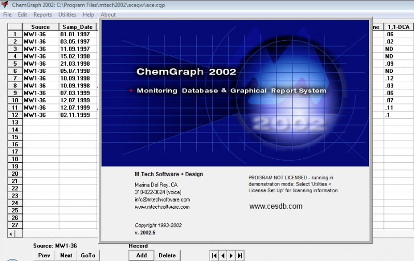Click 1,1-DCA value .12 in row 7
This screenshot has width=414, height=261.
pos(398,79)
